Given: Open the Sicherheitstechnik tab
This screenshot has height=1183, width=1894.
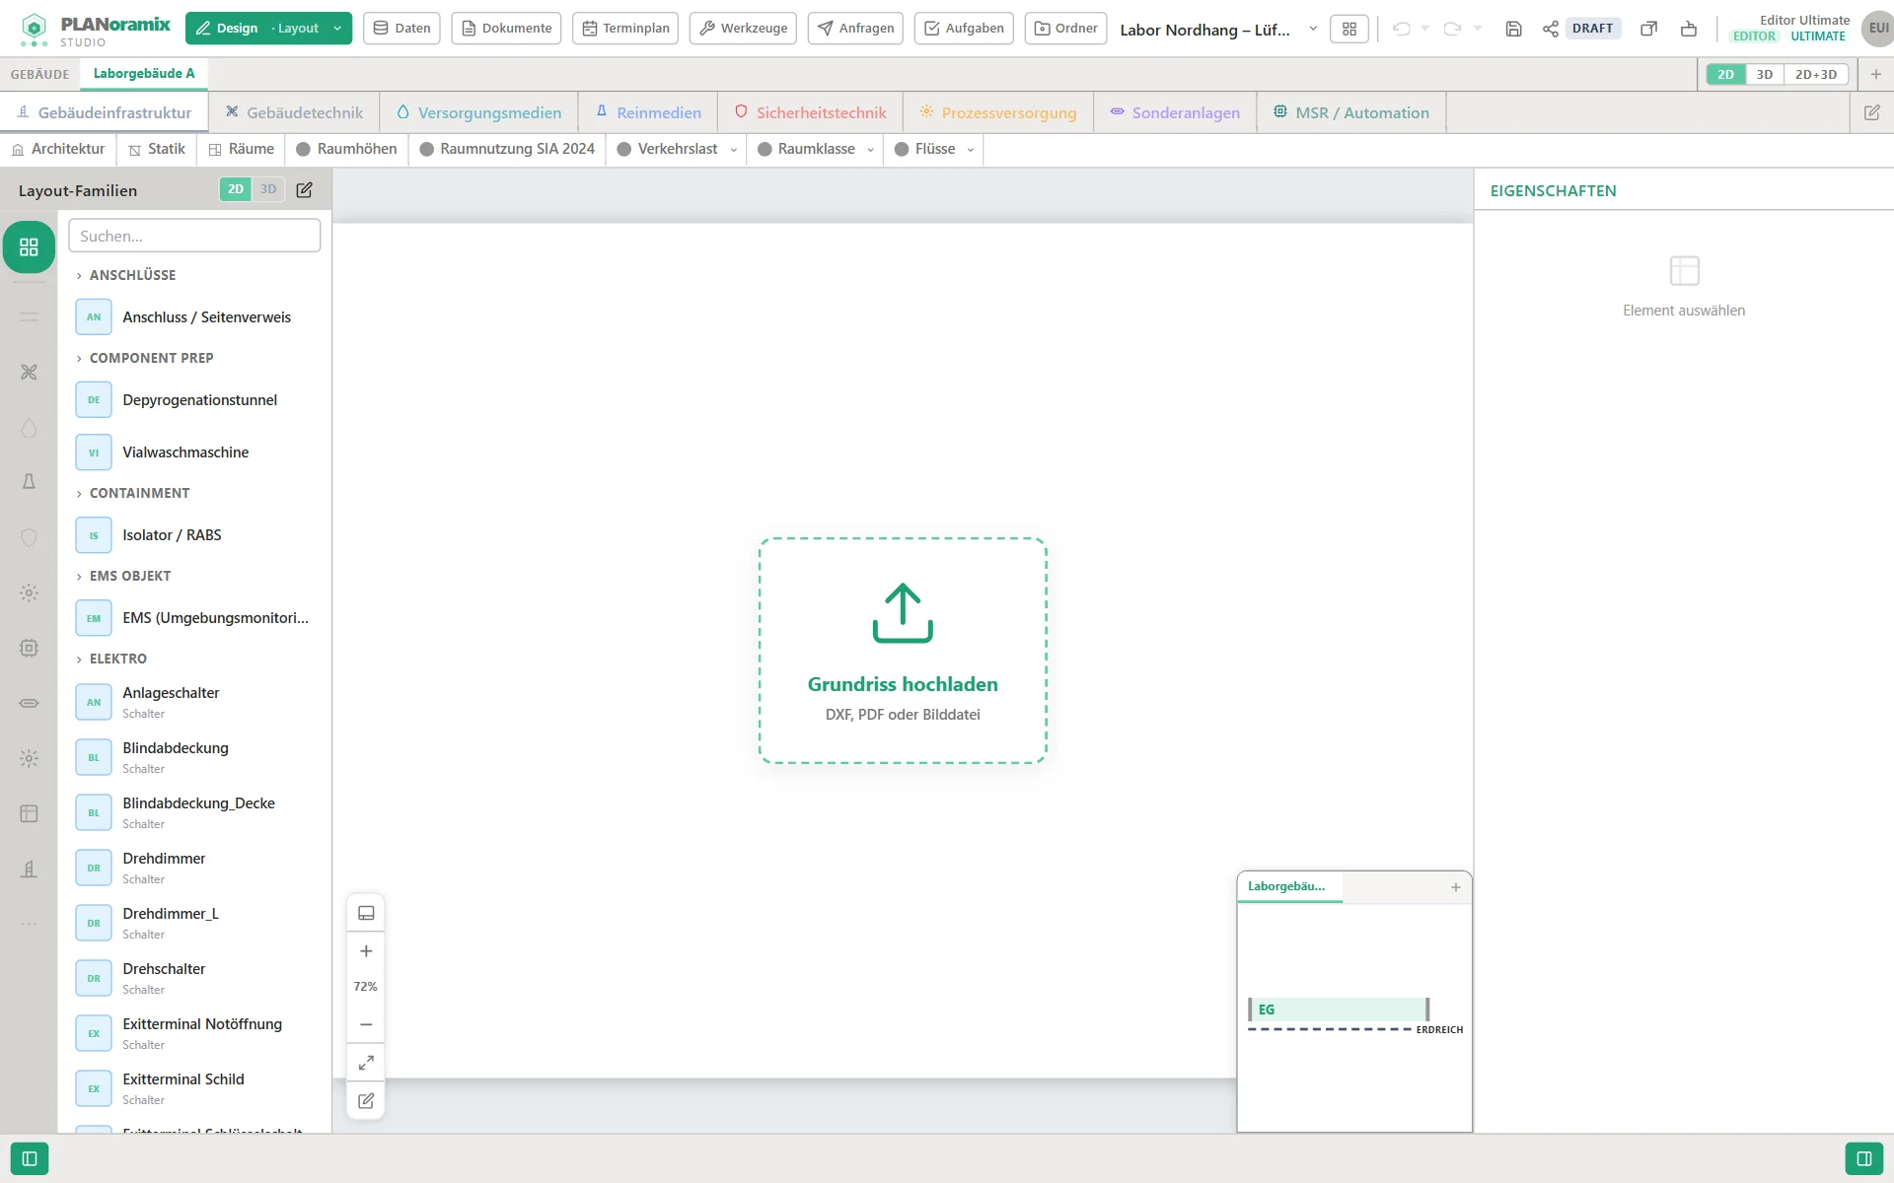Looking at the screenshot, I should [810, 112].
